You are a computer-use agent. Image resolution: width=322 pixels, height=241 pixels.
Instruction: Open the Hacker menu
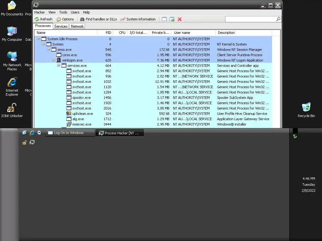39,12
